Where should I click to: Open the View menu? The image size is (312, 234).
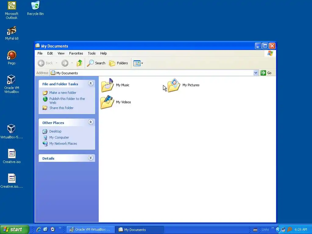click(61, 53)
